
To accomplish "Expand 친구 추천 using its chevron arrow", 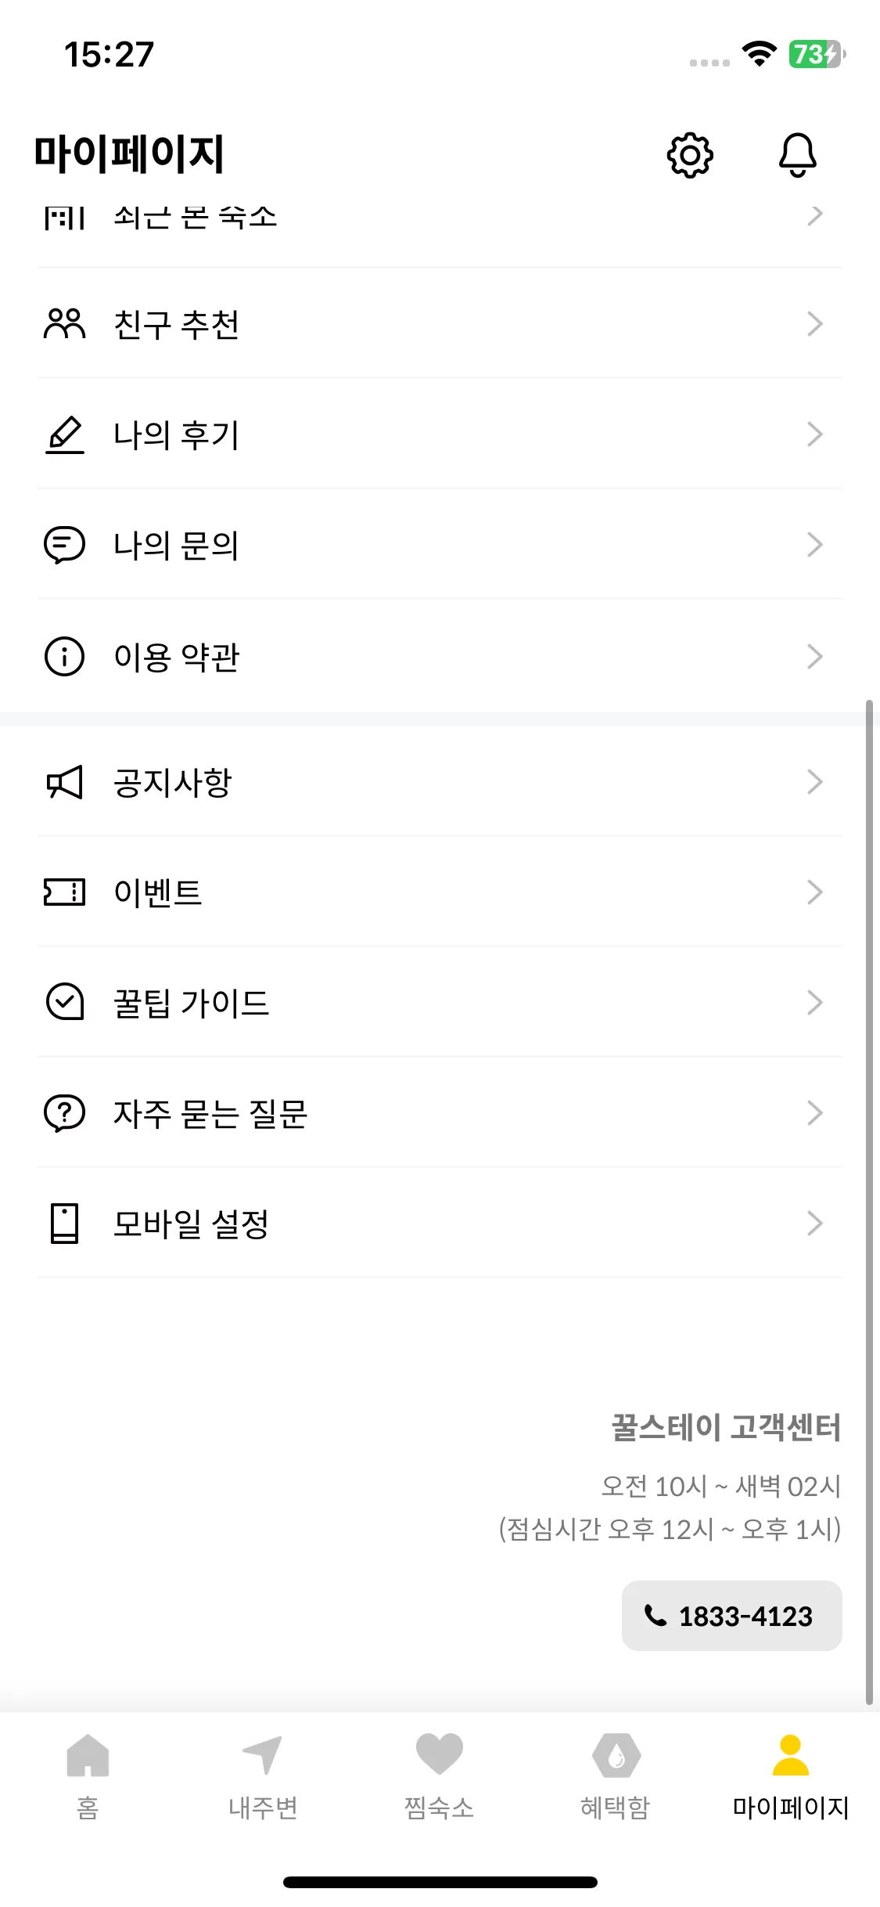I will (815, 323).
